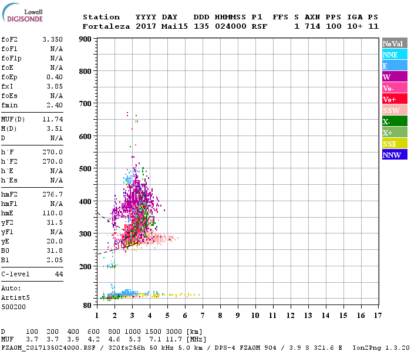Select the purple W legend entry
The width and height of the screenshot is (411, 352).
[x=395, y=77]
